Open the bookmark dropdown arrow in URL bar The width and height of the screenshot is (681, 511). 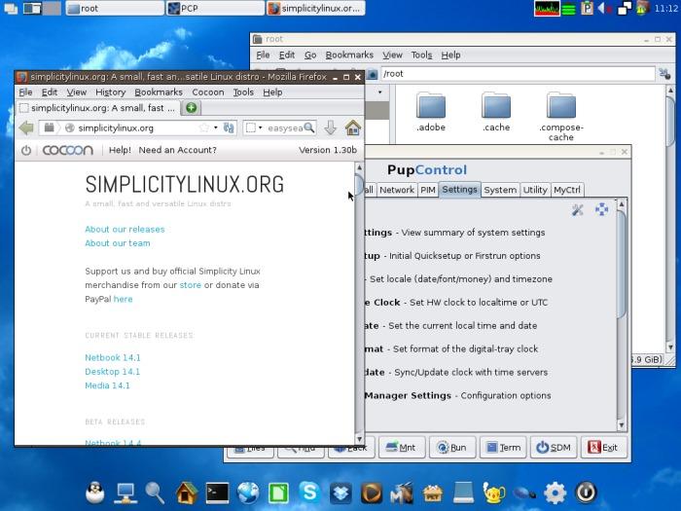click(x=215, y=128)
